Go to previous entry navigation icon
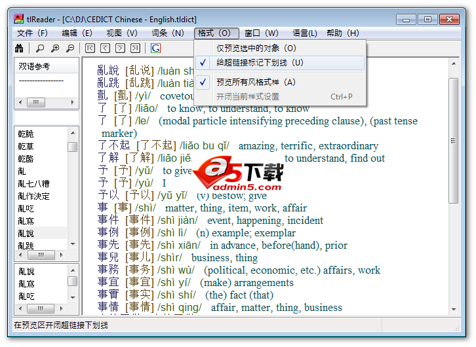 [105, 48]
